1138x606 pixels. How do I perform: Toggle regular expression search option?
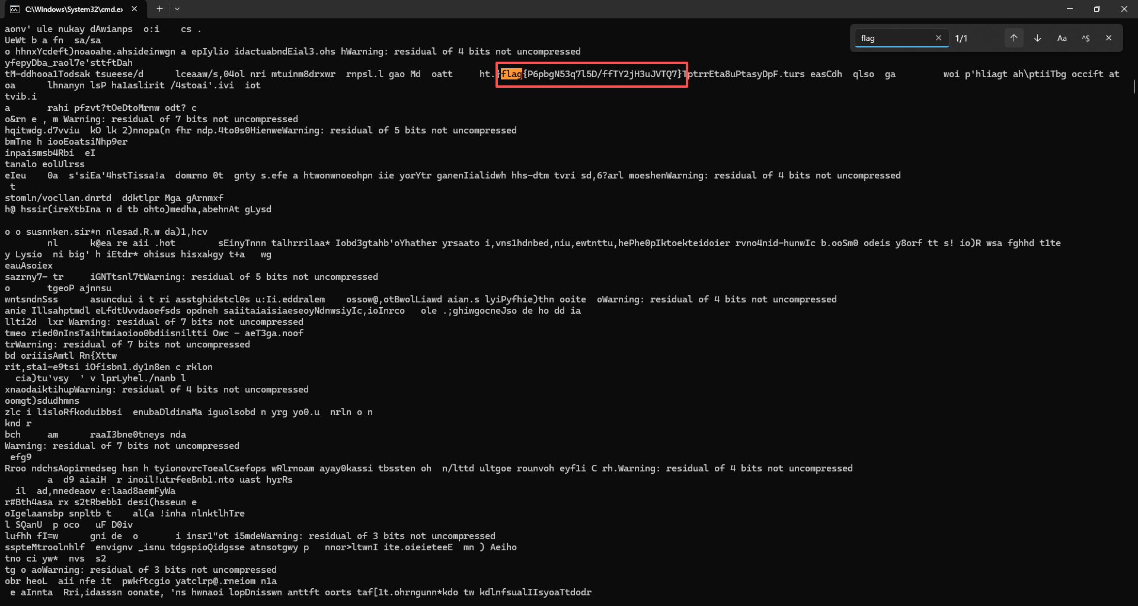1085,38
